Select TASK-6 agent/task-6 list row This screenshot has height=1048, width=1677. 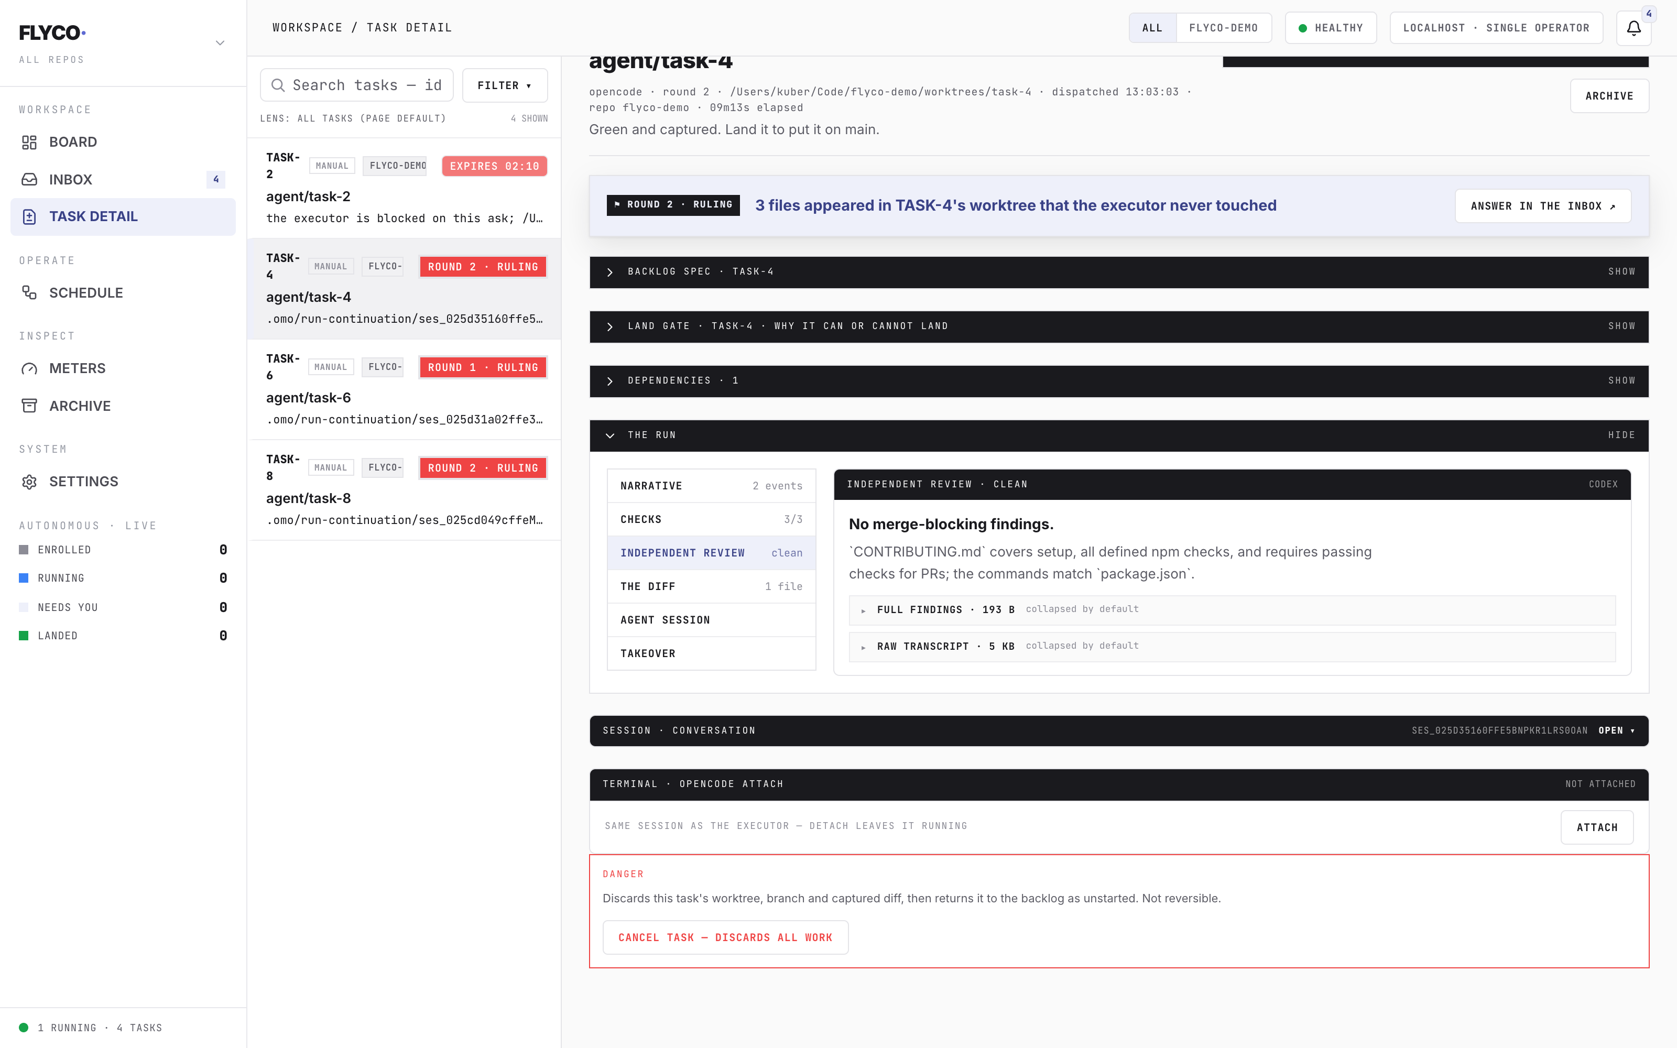pyautogui.click(x=404, y=389)
